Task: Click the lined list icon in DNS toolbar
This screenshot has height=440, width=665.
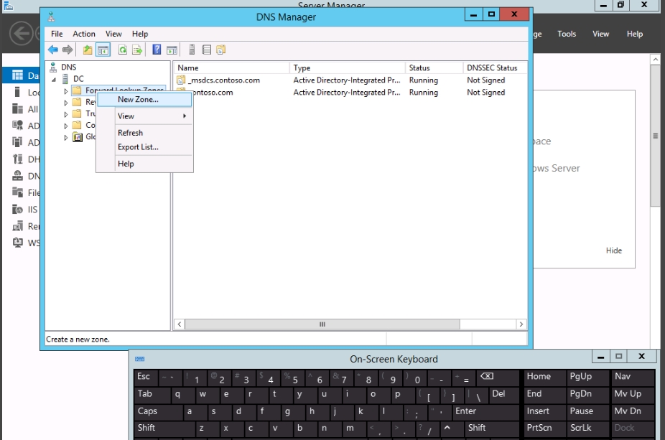Action: pos(207,50)
